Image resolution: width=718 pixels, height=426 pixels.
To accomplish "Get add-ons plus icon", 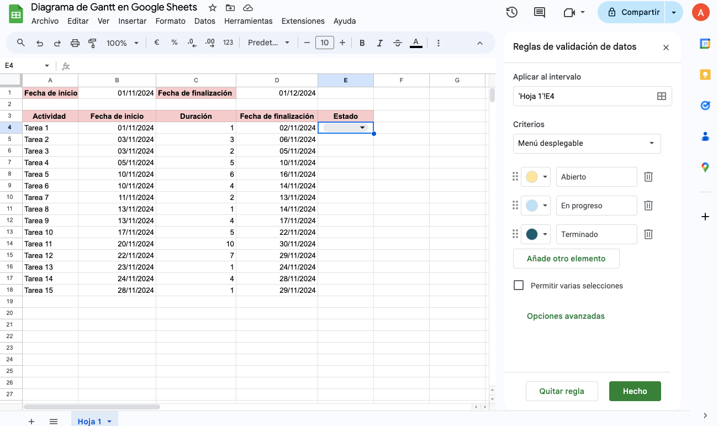I will 705,217.
